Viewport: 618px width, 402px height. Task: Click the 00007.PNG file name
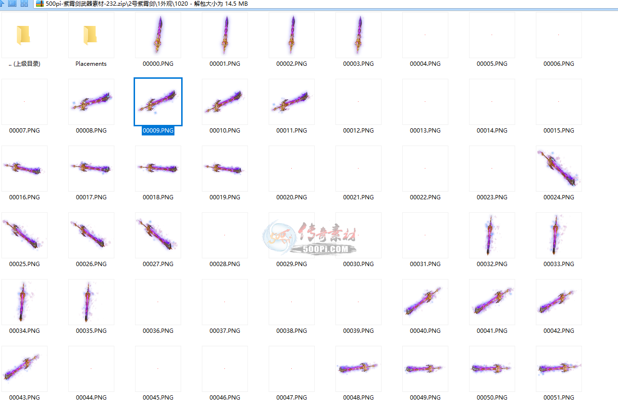[x=25, y=131]
